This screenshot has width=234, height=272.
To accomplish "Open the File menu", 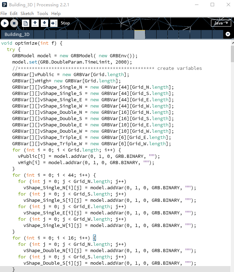I will pyautogui.click(x=3, y=13).
